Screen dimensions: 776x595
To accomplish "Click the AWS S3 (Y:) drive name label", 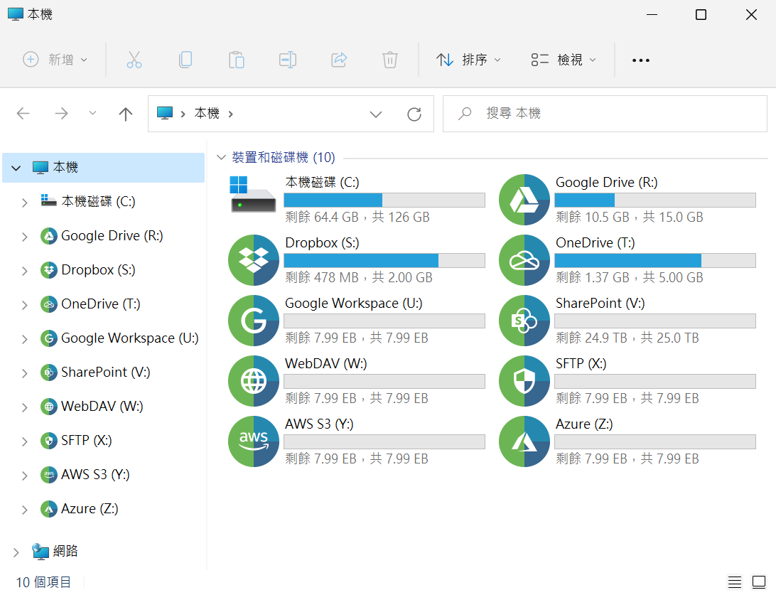I will 319,424.
